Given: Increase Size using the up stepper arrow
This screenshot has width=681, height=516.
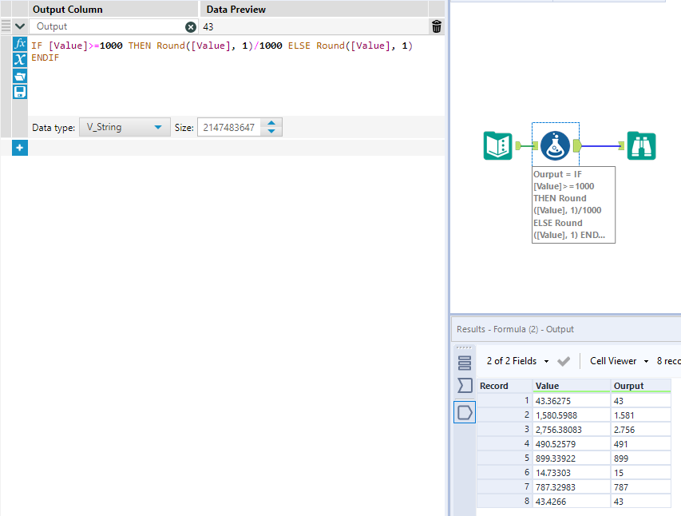Looking at the screenshot, I should pyautogui.click(x=271, y=123).
